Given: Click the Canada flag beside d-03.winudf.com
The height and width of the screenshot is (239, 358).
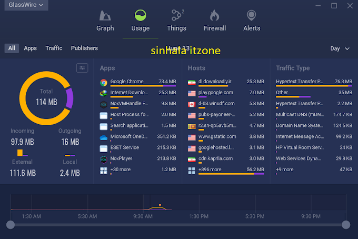Looking at the screenshot, I should 192,105.
